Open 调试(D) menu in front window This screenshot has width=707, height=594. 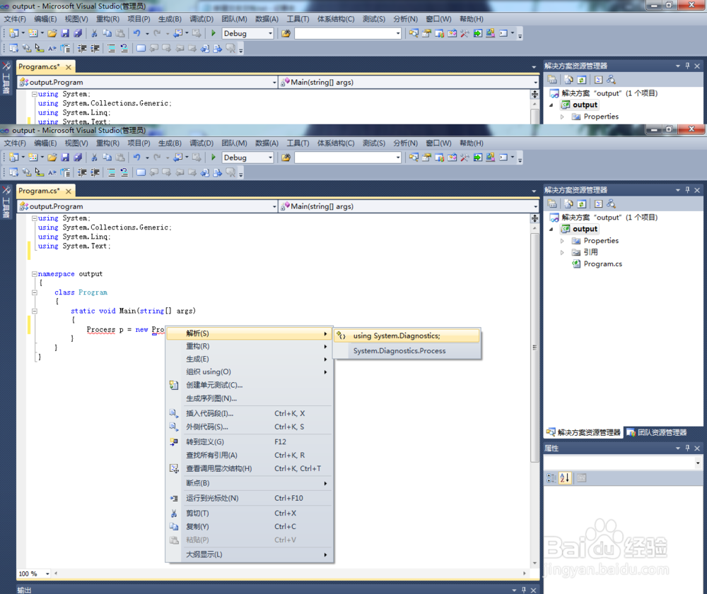(201, 143)
